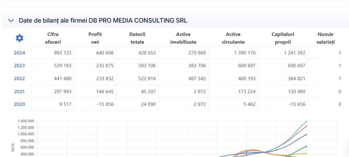Click the Active imobilizate column header
The height and width of the screenshot is (157, 349).
click(x=183, y=38)
